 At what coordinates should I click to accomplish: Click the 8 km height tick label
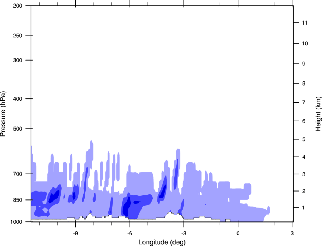pyautogui.click(x=304, y=83)
